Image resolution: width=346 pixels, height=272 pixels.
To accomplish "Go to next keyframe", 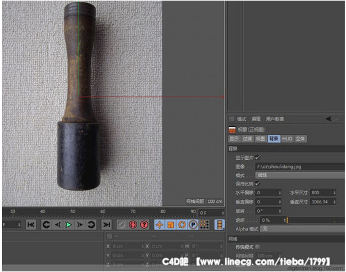I will coord(91,225).
